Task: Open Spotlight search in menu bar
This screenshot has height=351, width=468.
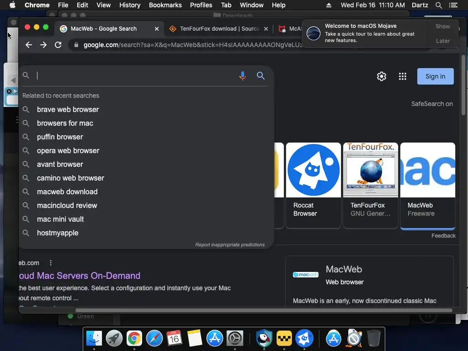Action: (438, 5)
